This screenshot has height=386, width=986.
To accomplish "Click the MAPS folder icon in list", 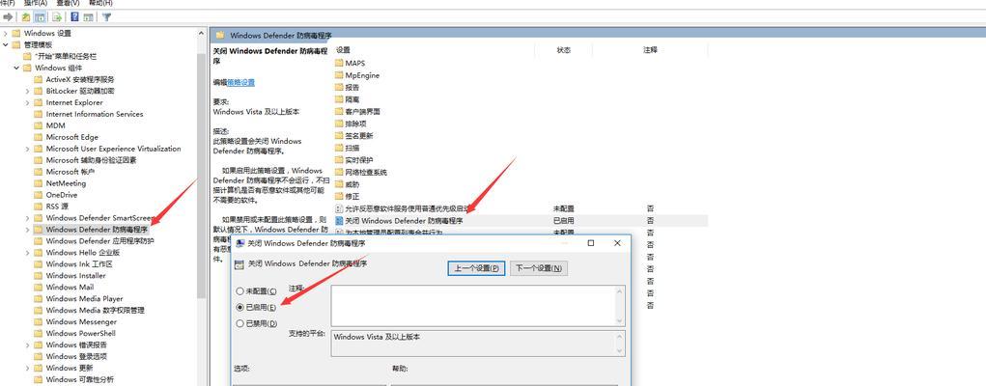I will point(340,63).
